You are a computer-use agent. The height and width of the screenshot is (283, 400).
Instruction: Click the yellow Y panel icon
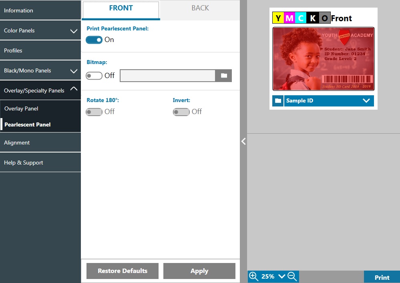(278, 18)
